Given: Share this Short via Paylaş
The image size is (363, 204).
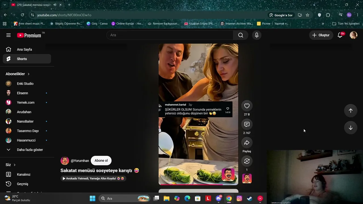Looking at the screenshot, I should [247, 143].
